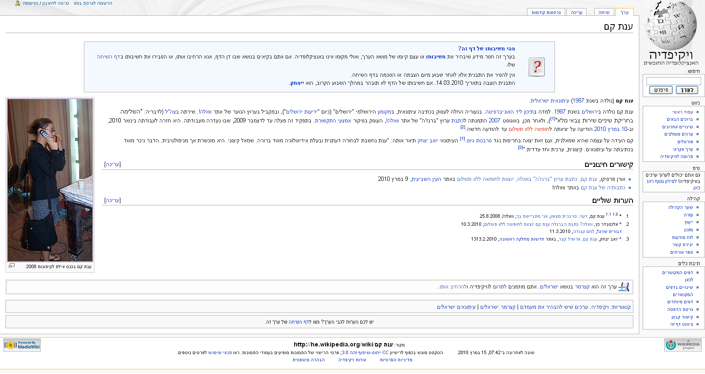Open the גרסאות קודמות history tab

546,13
